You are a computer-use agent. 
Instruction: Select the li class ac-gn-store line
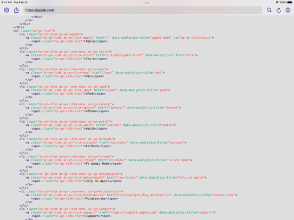pos(66,52)
